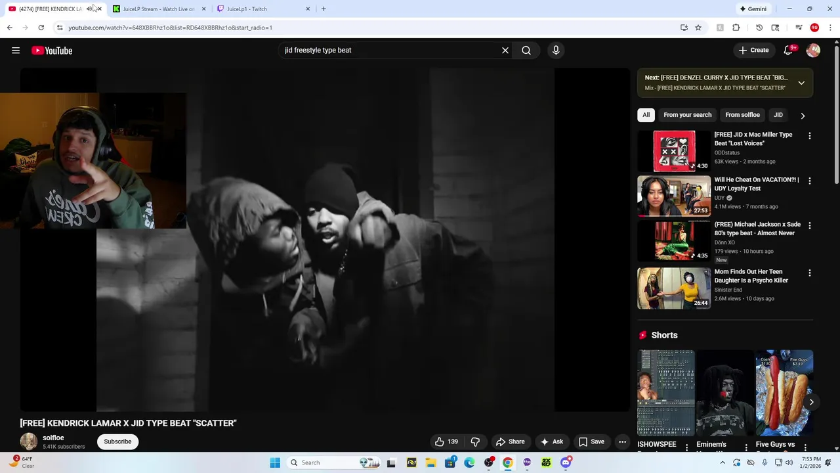Click the Ask button
This screenshot has height=473, width=840.
tap(551, 441)
